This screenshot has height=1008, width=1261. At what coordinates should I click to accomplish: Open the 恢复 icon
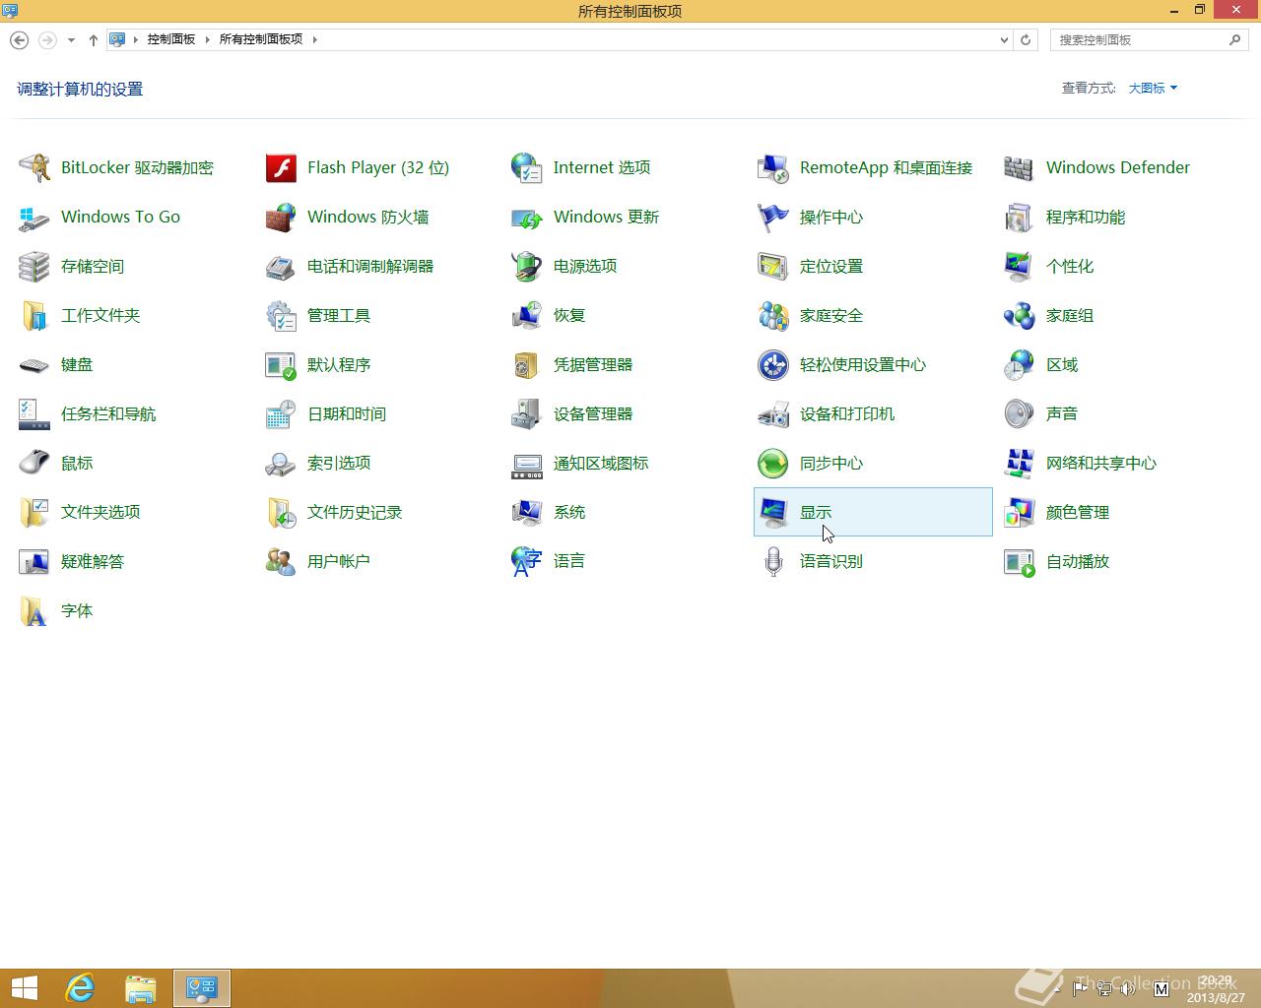click(x=527, y=315)
